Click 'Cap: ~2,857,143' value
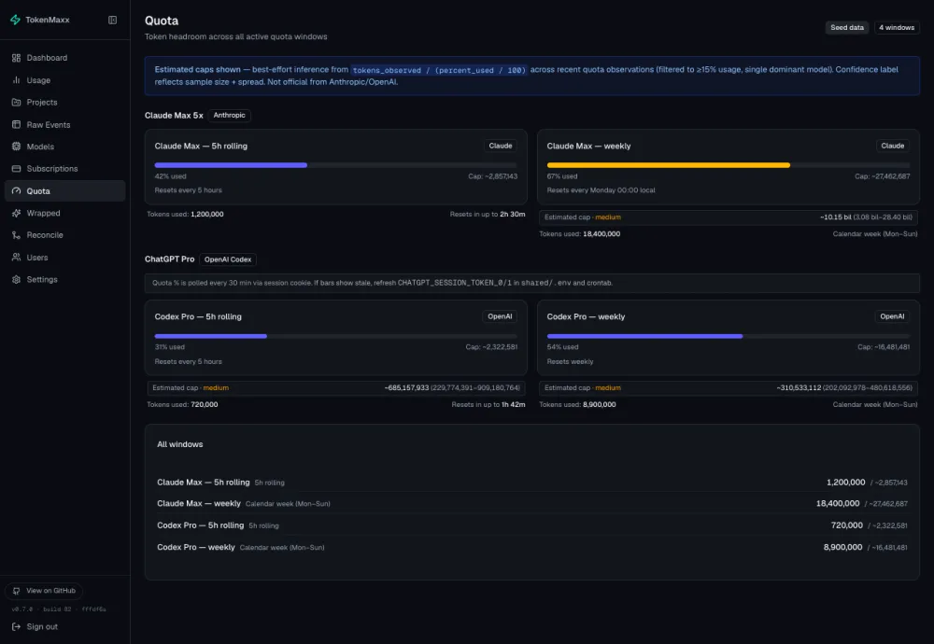Image resolution: width=934 pixels, height=644 pixels. pyautogui.click(x=492, y=176)
